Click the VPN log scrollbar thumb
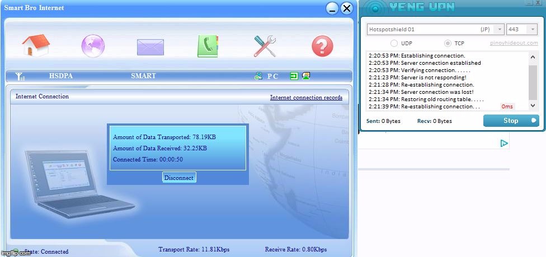The height and width of the screenshot is (257, 546). pyautogui.click(x=533, y=82)
